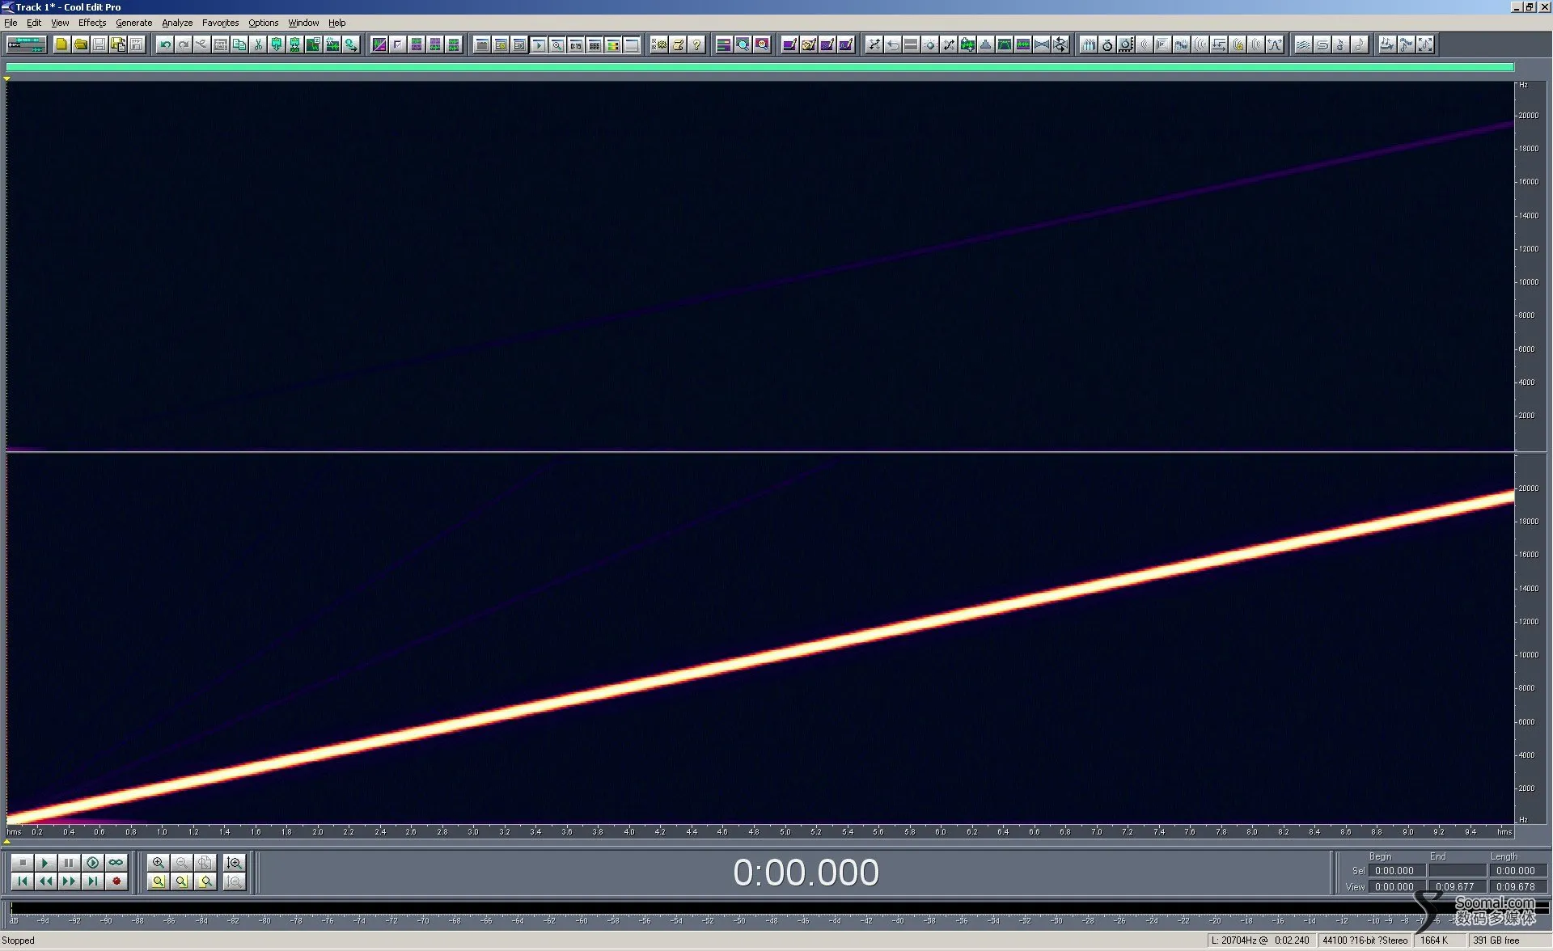Click the settings gear icon in the toolbar

click(x=659, y=44)
